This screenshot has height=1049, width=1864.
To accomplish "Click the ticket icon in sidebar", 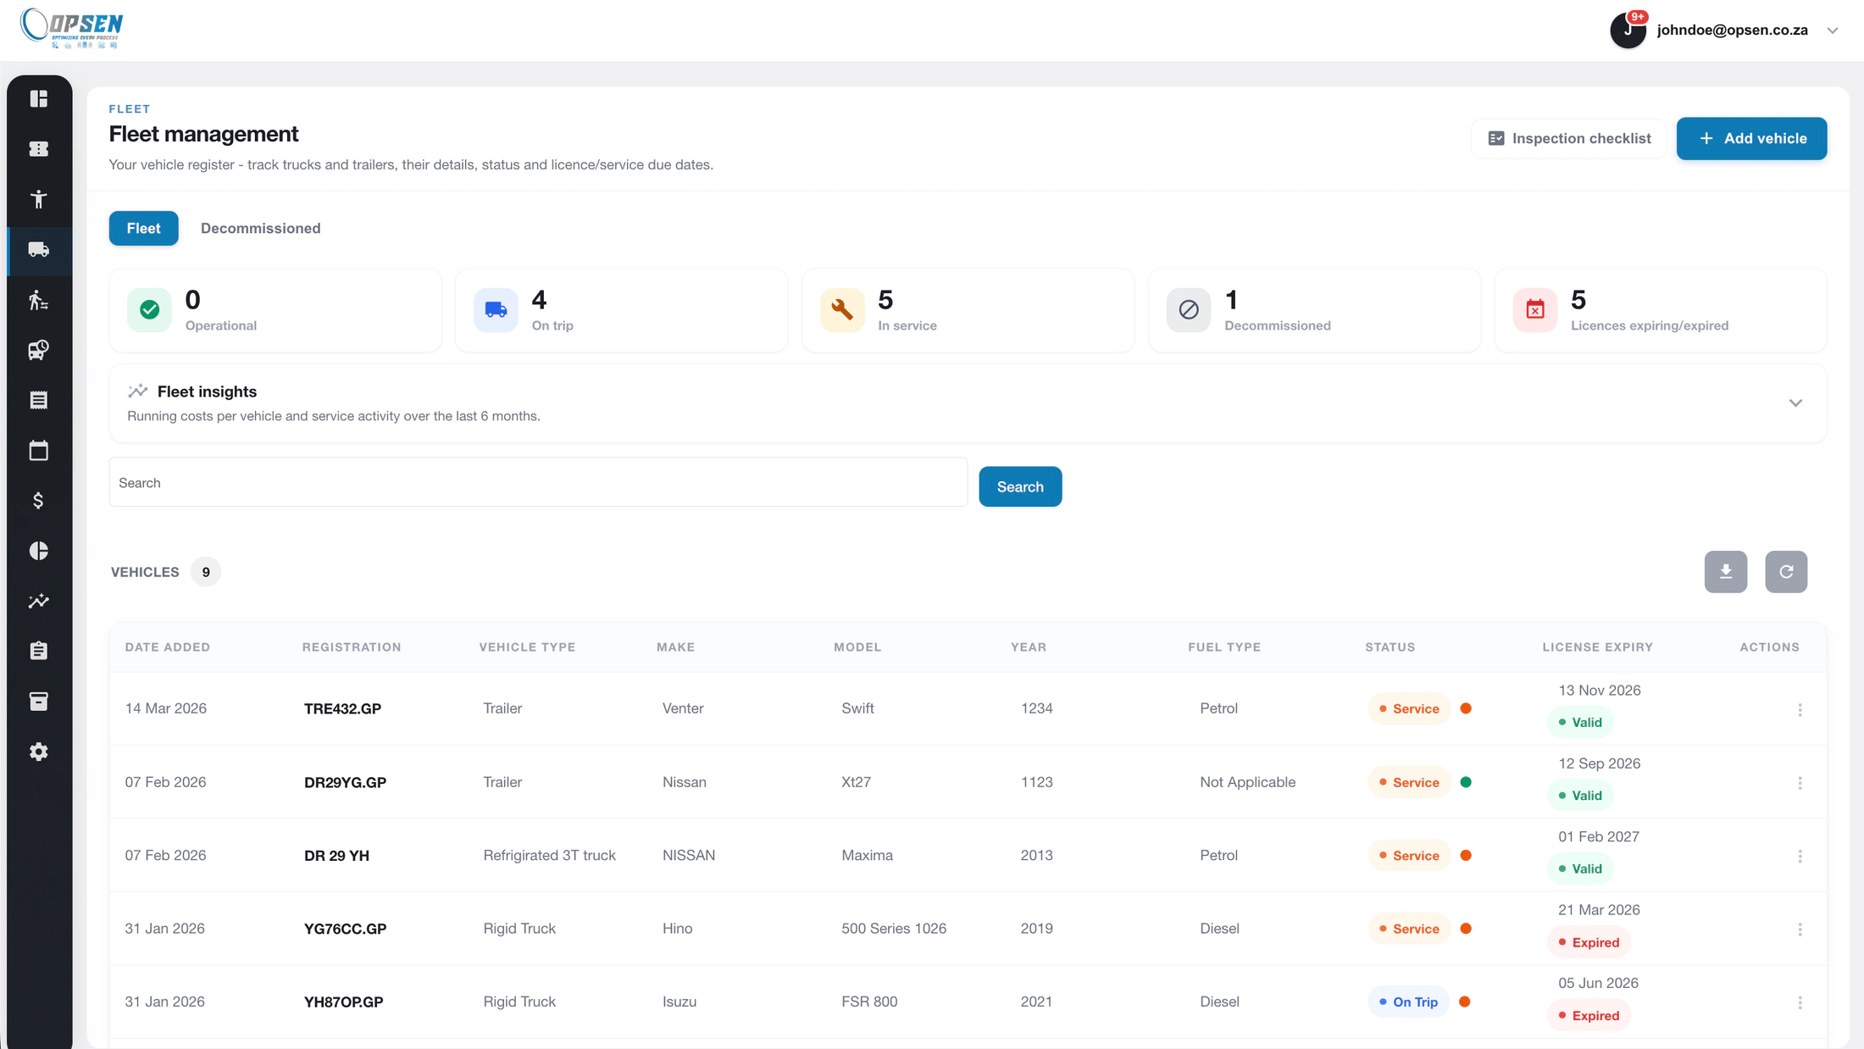I will (x=39, y=149).
